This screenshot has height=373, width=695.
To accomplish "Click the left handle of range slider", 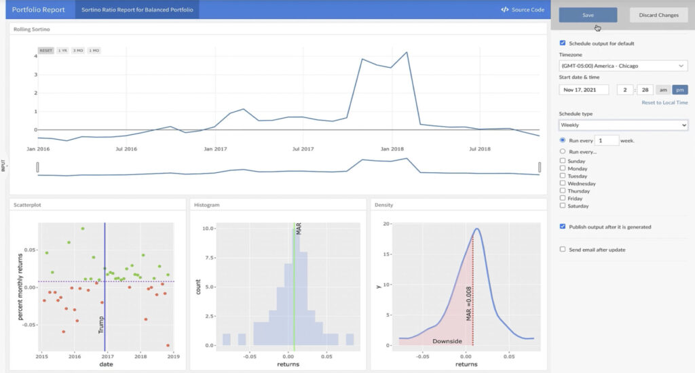I will tap(38, 167).
